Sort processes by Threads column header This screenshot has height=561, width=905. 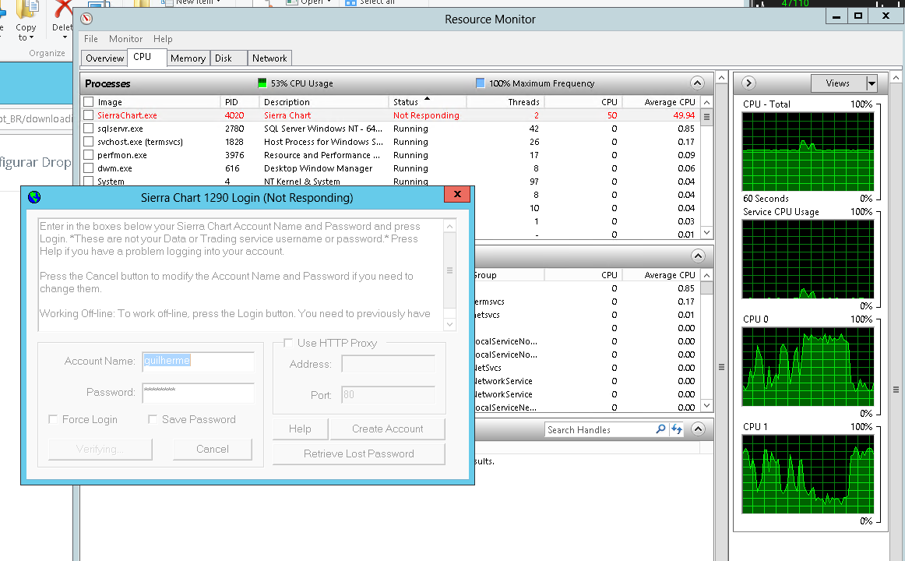pyautogui.click(x=505, y=101)
